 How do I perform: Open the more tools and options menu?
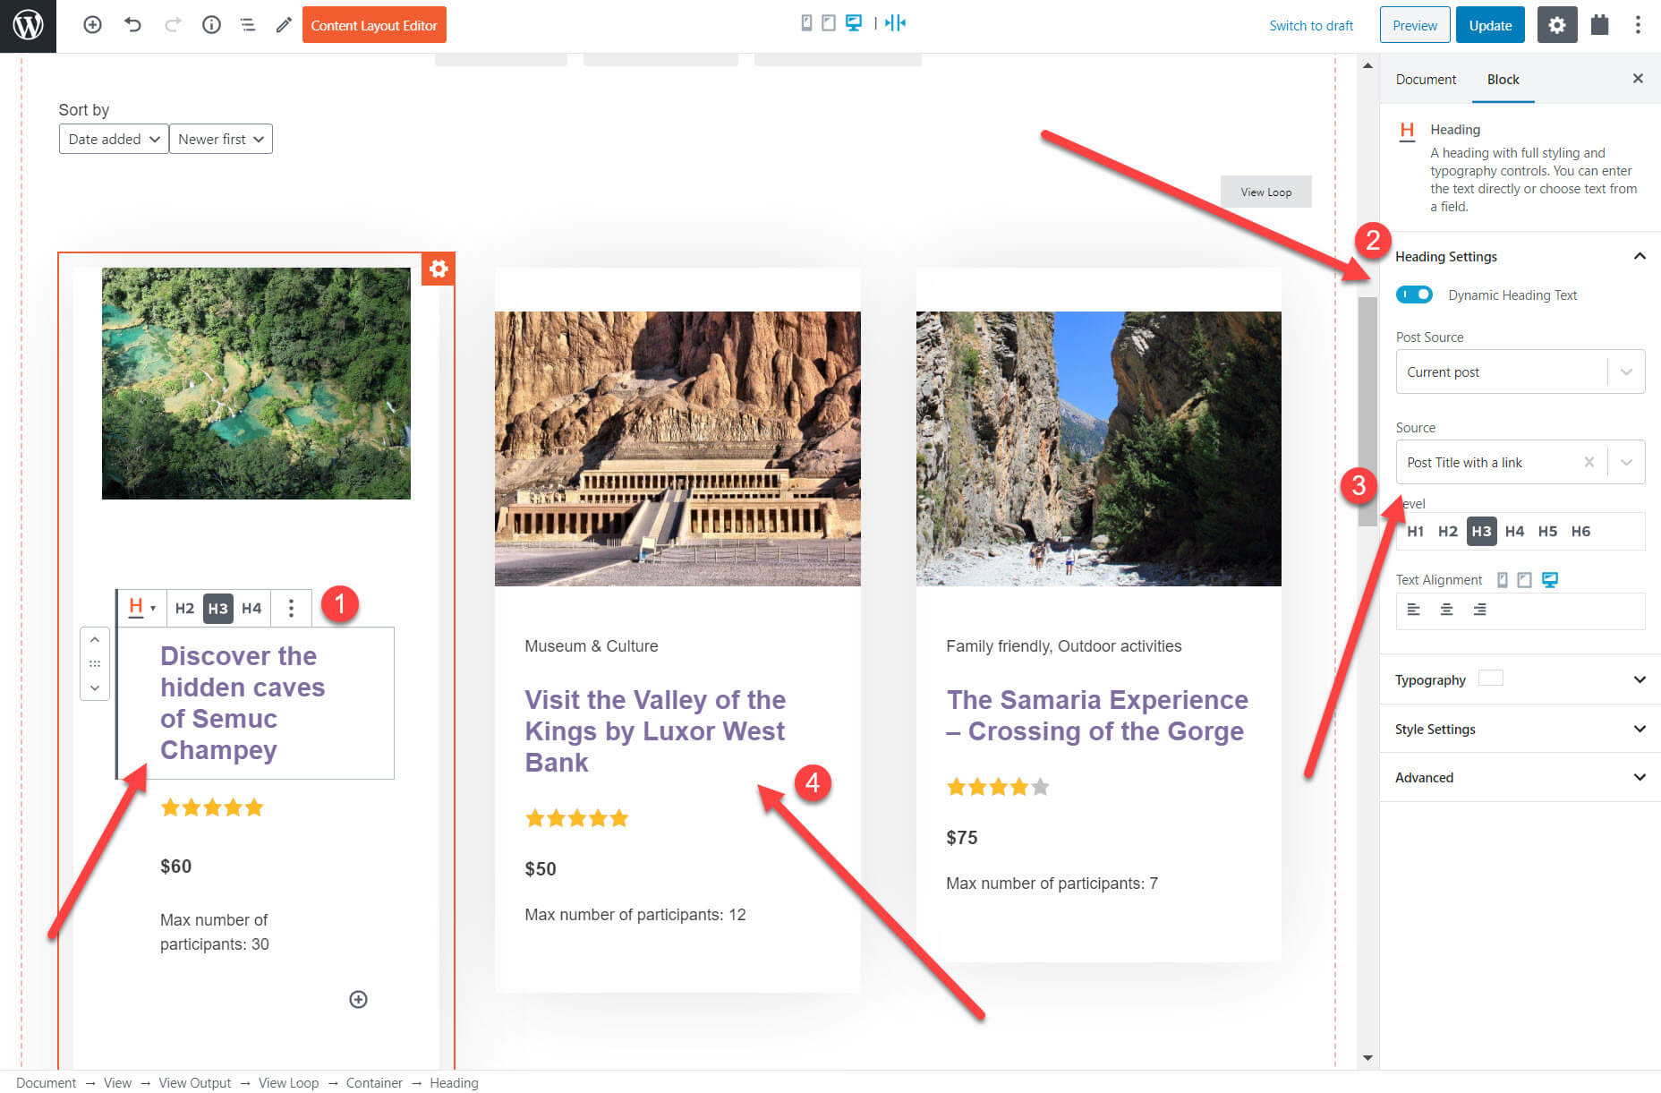(1638, 25)
